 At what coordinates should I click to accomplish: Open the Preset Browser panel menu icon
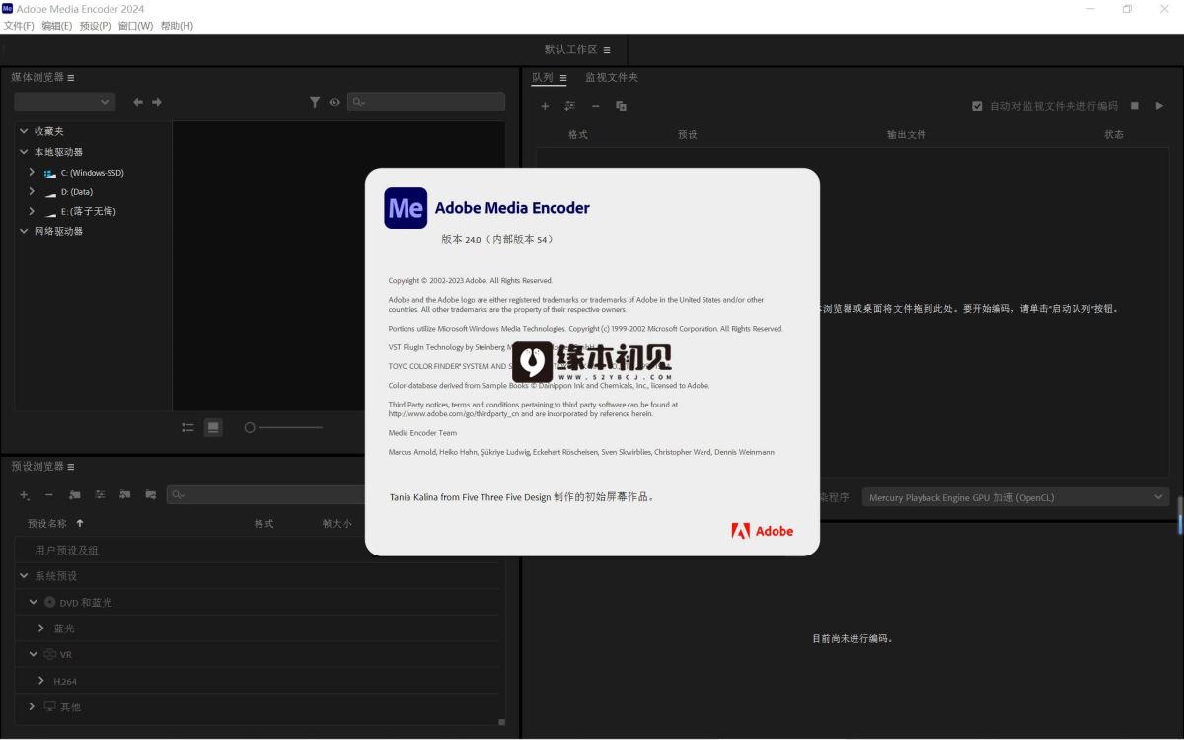pyautogui.click(x=71, y=466)
